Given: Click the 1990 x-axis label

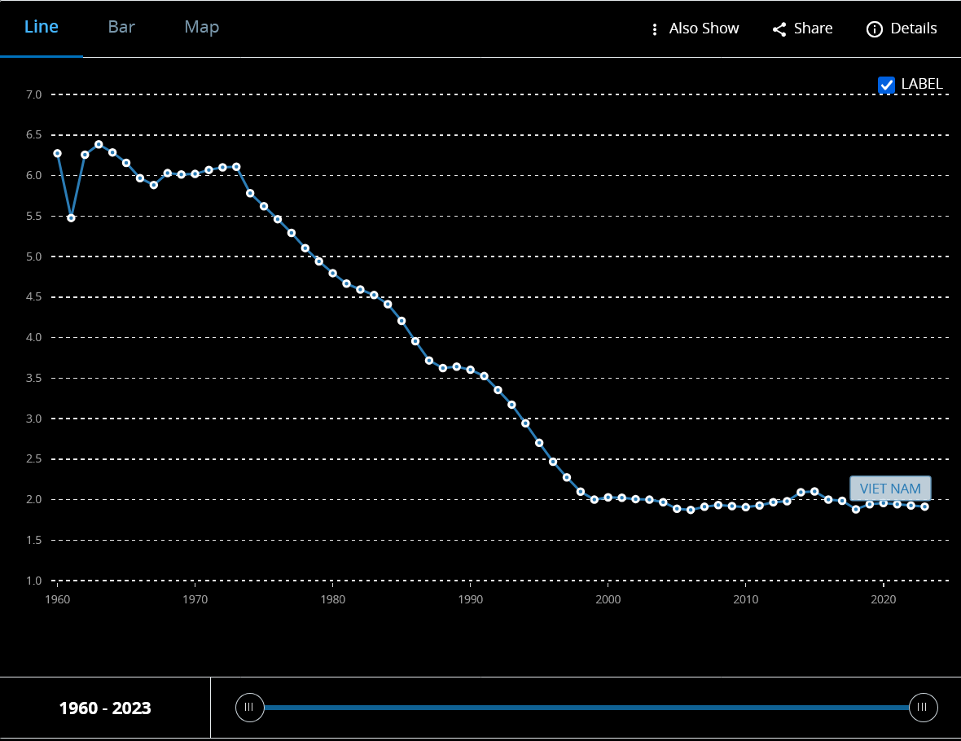Looking at the screenshot, I should point(470,599).
